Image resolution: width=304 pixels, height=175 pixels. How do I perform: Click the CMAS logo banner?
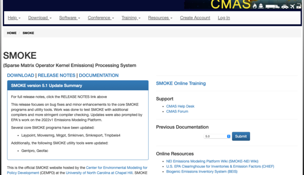point(243,4)
